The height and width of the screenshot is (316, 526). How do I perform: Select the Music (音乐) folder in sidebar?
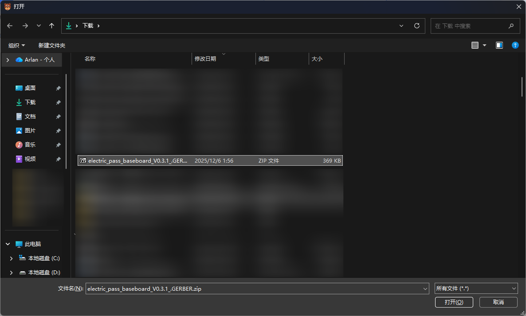pyautogui.click(x=30, y=145)
